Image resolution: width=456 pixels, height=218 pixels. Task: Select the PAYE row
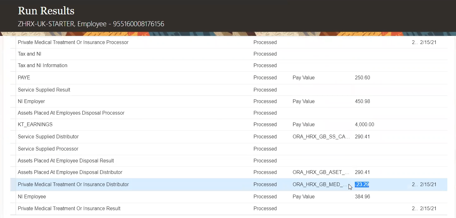tap(24, 77)
